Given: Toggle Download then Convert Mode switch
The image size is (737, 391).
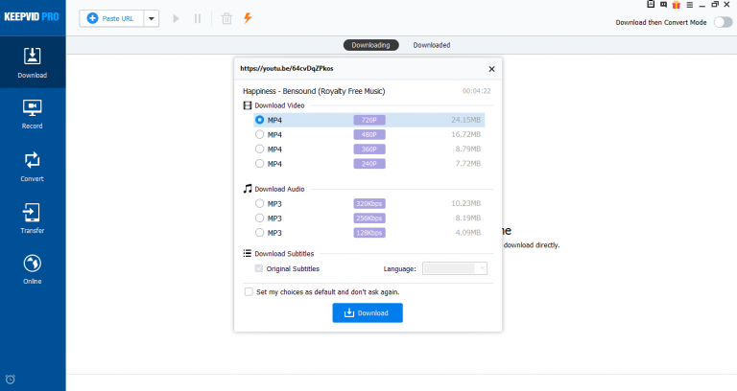Looking at the screenshot, I should coord(722,22).
